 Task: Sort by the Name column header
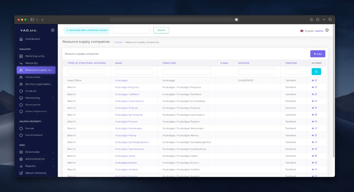[x=118, y=63]
